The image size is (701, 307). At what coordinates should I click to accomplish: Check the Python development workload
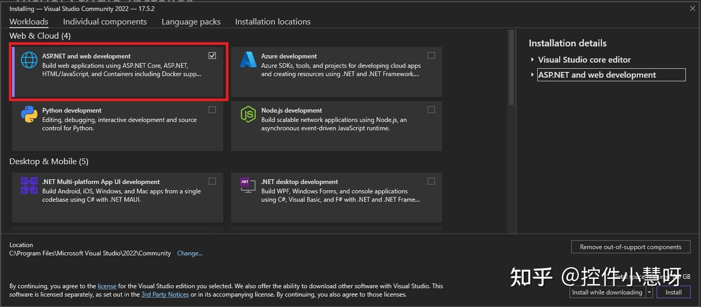point(212,109)
